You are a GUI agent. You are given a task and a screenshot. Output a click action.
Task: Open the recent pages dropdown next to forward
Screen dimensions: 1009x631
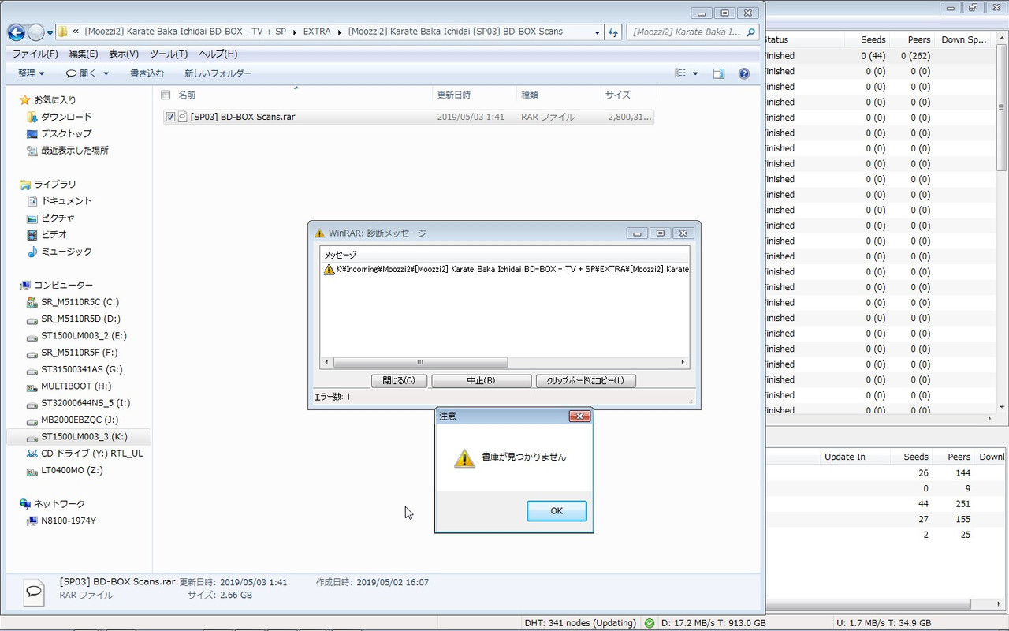click(50, 32)
